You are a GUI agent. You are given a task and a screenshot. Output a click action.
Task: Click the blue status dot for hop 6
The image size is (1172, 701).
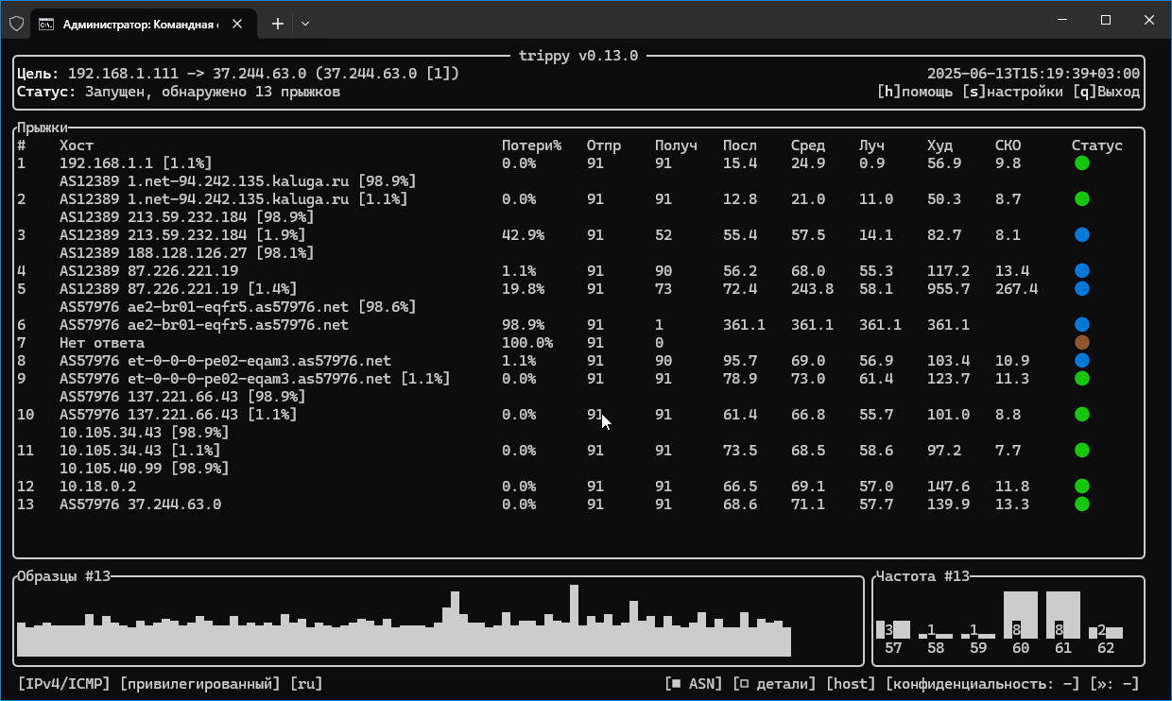tap(1082, 324)
